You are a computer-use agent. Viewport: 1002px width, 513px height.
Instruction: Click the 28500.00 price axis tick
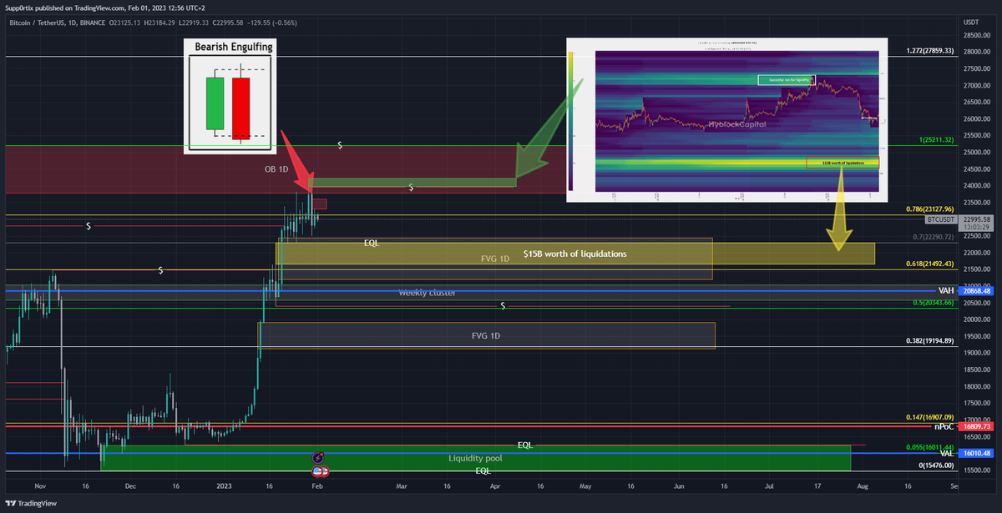point(977,36)
